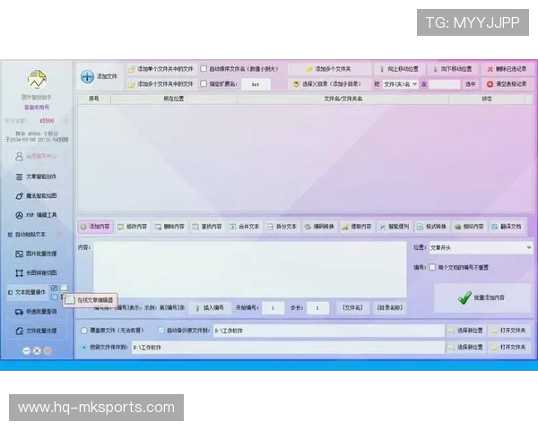Click 选择父目录（添加子目录）button
The height and width of the screenshot is (430, 538).
coord(329,84)
